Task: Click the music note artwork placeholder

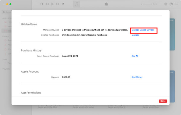Action: [76, 4]
